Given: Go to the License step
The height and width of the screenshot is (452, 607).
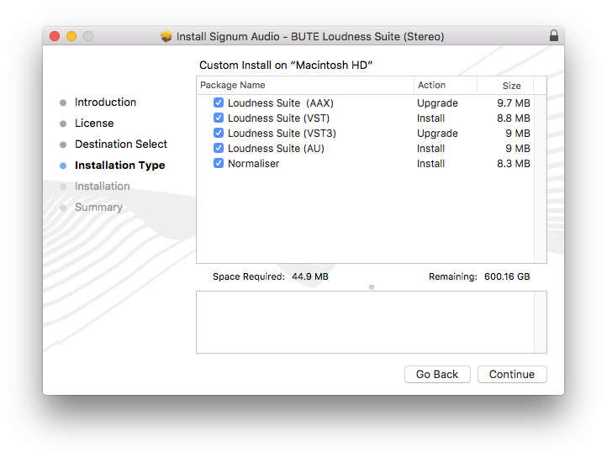Looking at the screenshot, I should (x=94, y=124).
